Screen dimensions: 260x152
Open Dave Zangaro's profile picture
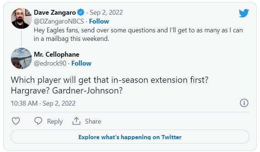[21, 19]
